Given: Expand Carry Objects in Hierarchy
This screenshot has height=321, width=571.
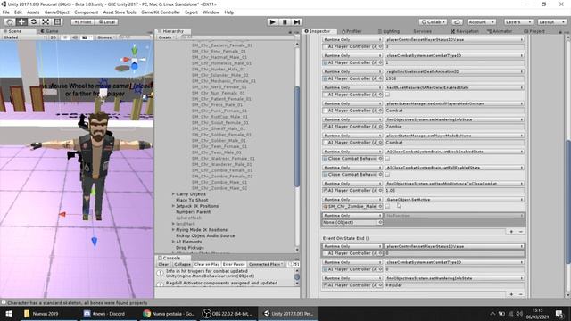Looking at the screenshot, I should (173, 194).
